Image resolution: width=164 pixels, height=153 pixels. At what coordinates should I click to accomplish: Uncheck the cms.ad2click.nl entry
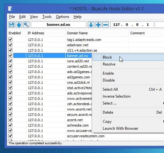10,82
